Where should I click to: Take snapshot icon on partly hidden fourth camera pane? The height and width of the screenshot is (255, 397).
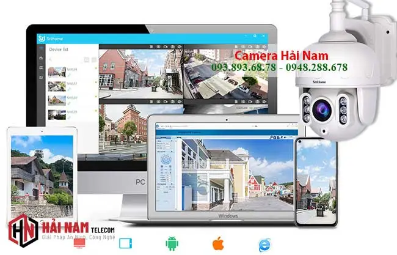[x=258, y=102]
